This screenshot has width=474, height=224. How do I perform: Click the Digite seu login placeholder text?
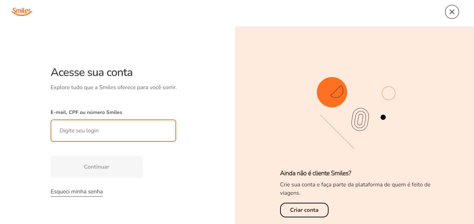pos(79,131)
